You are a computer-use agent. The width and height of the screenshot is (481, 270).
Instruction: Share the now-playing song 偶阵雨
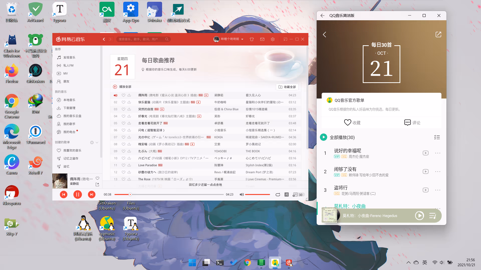coord(97,184)
